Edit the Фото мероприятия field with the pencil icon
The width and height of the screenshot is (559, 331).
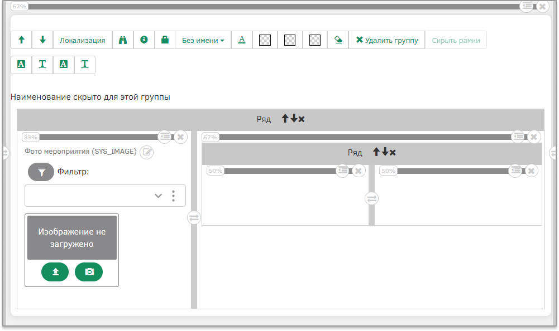(x=146, y=152)
